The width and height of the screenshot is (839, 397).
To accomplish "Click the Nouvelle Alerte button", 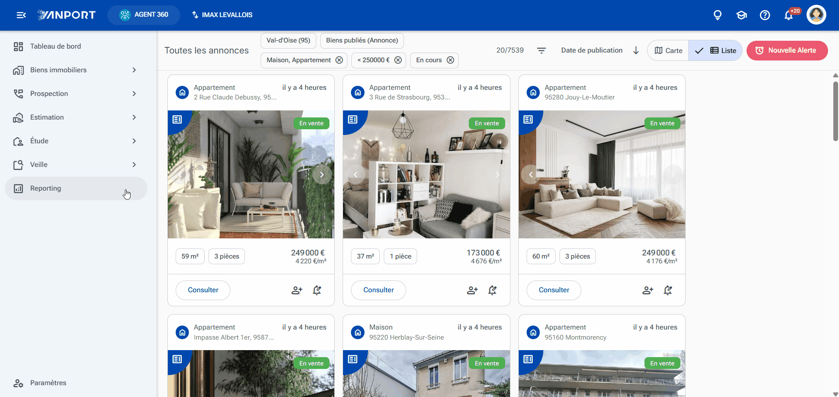I will click(x=787, y=50).
